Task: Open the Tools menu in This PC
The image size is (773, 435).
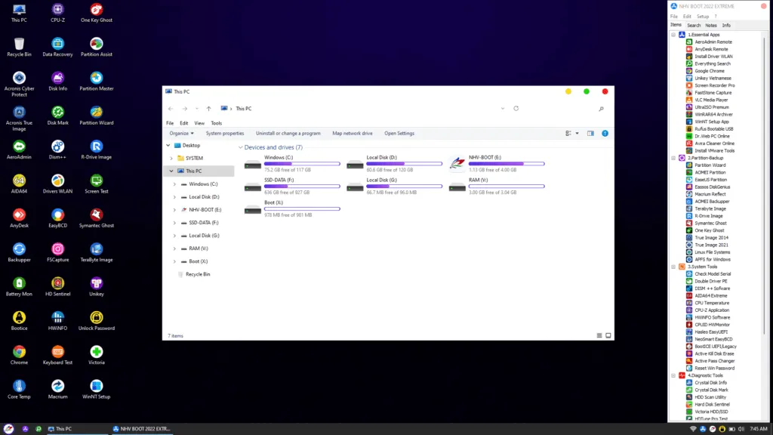Action: pyautogui.click(x=216, y=123)
